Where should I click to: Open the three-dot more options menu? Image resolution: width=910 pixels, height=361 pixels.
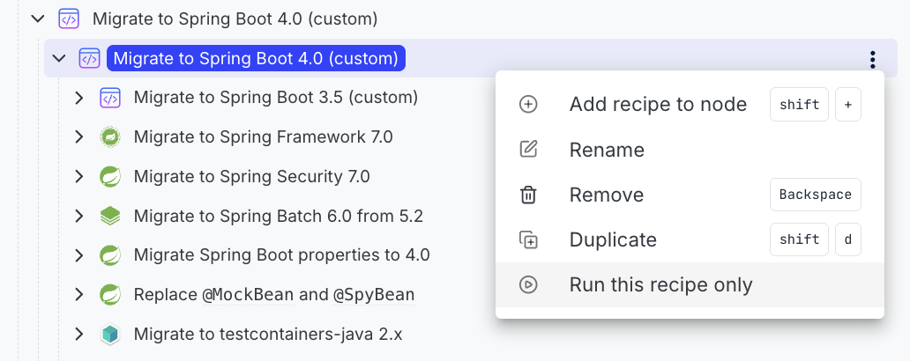pyautogui.click(x=872, y=59)
